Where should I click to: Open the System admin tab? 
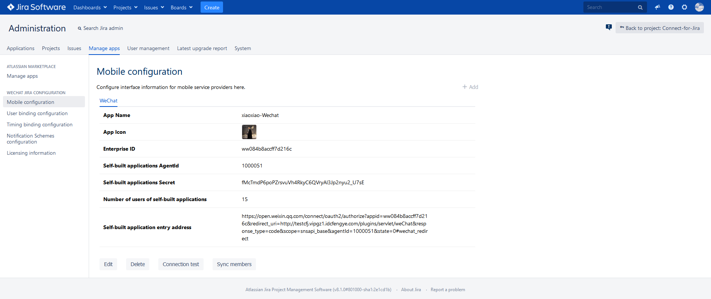(x=243, y=48)
